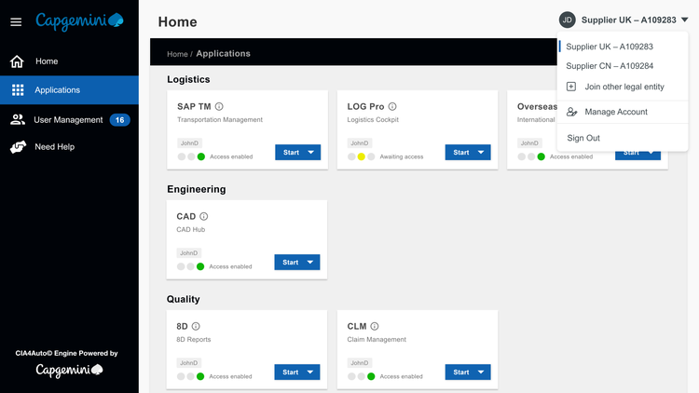This screenshot has width=699, height=393.
Task: Click JohnD tag on LOG Pro card
Action: 360,143
